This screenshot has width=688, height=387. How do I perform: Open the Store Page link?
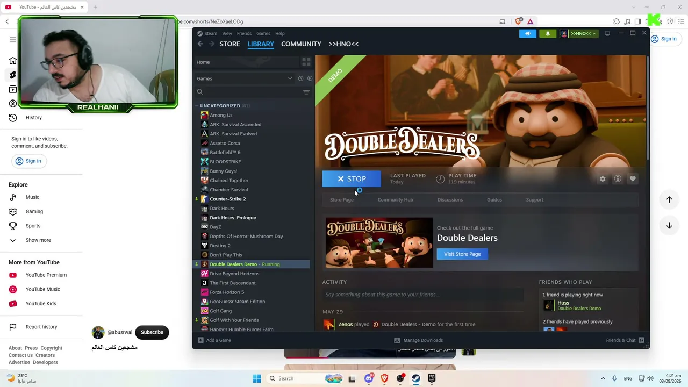(342, 200)
